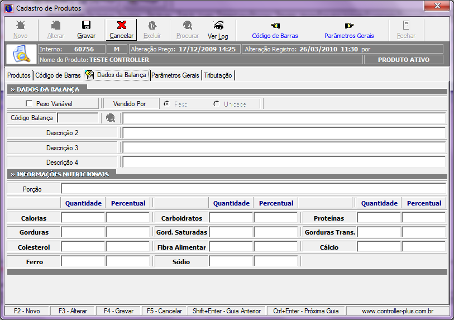The height and width of the screenshot is (320, 454).
Task: Click the F5 - Cancelar status bar entry
Action: coord(165,311)
